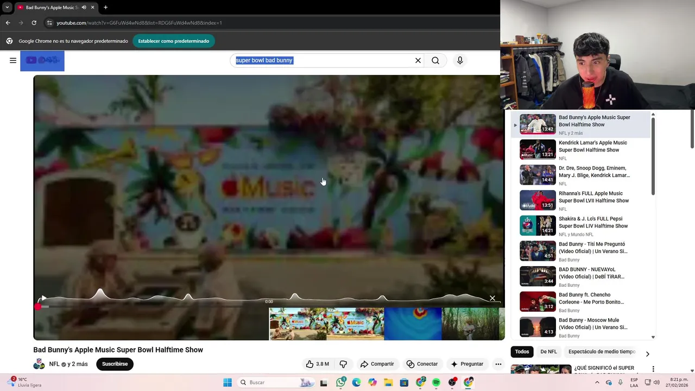Select Kendrick Lamar's Halftime Show in playlist

point(581,149)
